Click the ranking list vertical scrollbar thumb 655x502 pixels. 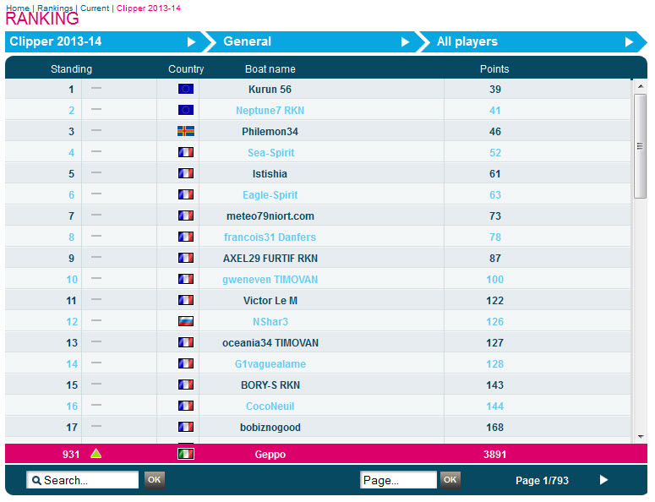coord(640,146)
